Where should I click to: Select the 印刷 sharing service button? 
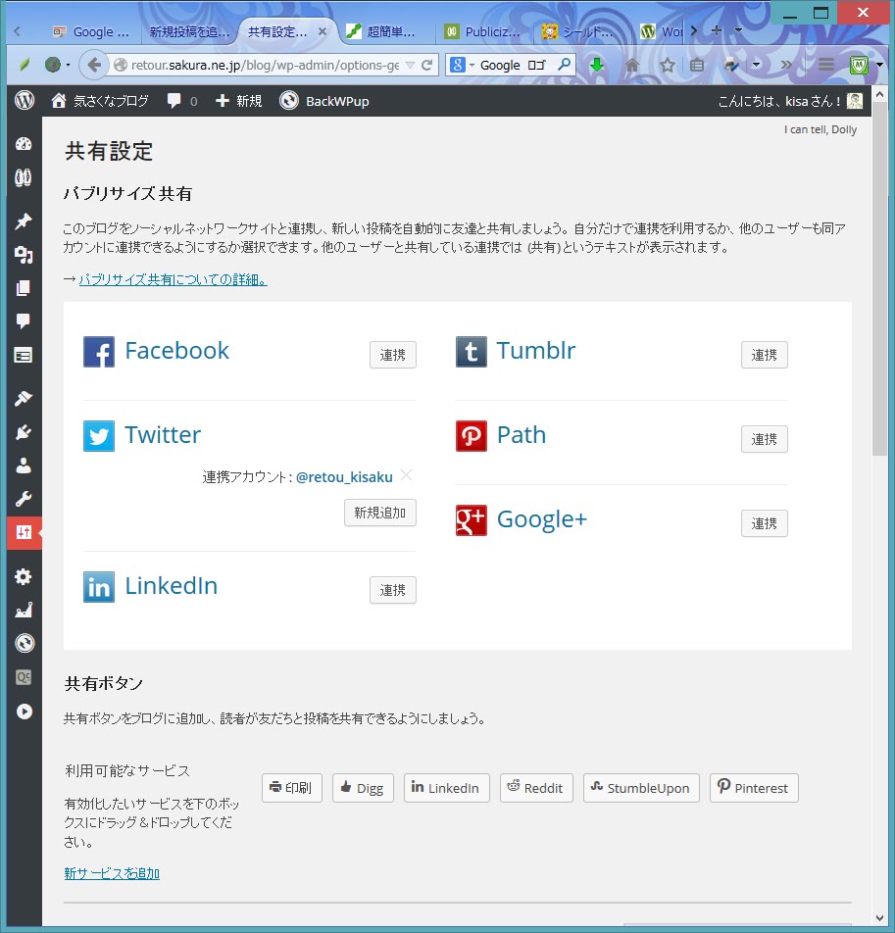(x=291, y=788)
